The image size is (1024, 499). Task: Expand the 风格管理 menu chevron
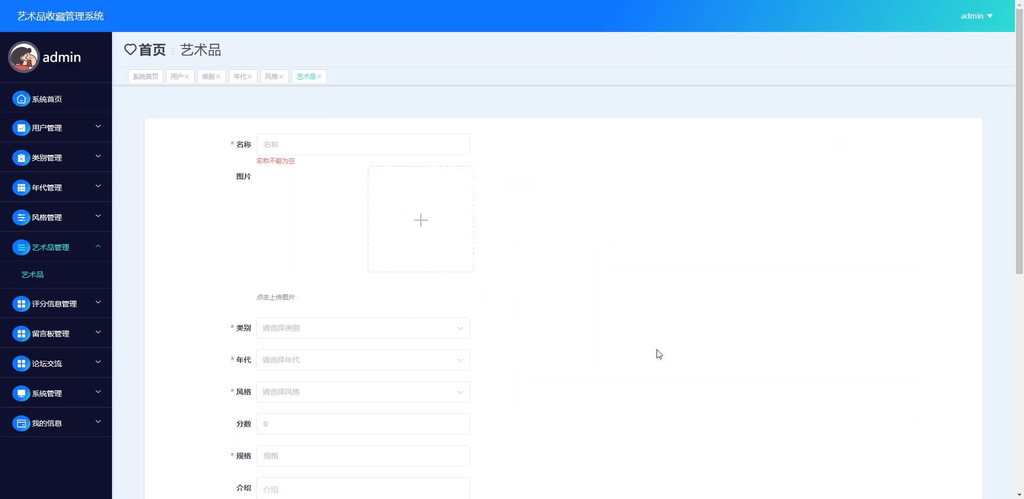pyautogui.click(x=98, y=216)
